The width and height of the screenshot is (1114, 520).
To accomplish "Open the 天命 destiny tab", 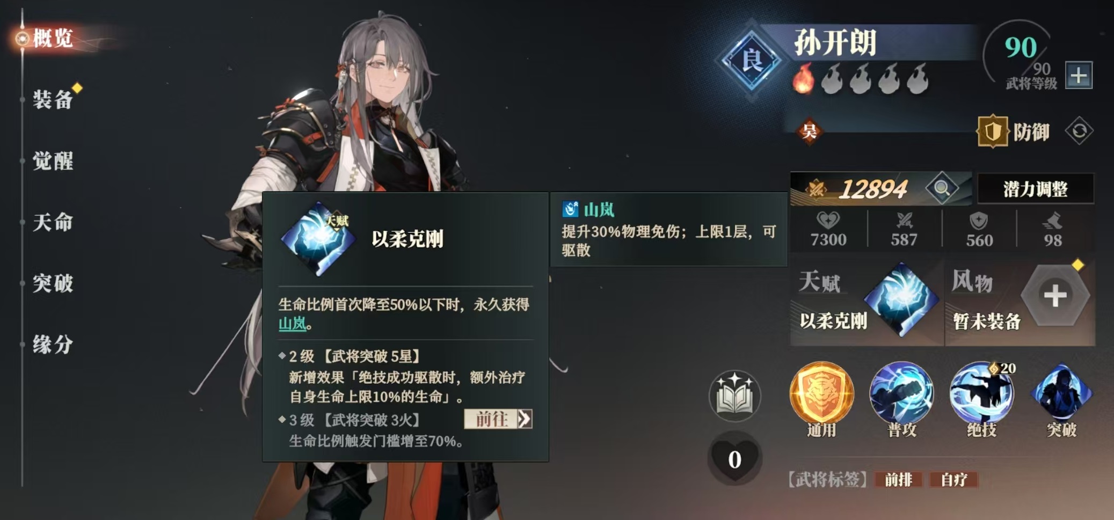I will [x=53, y=222].
